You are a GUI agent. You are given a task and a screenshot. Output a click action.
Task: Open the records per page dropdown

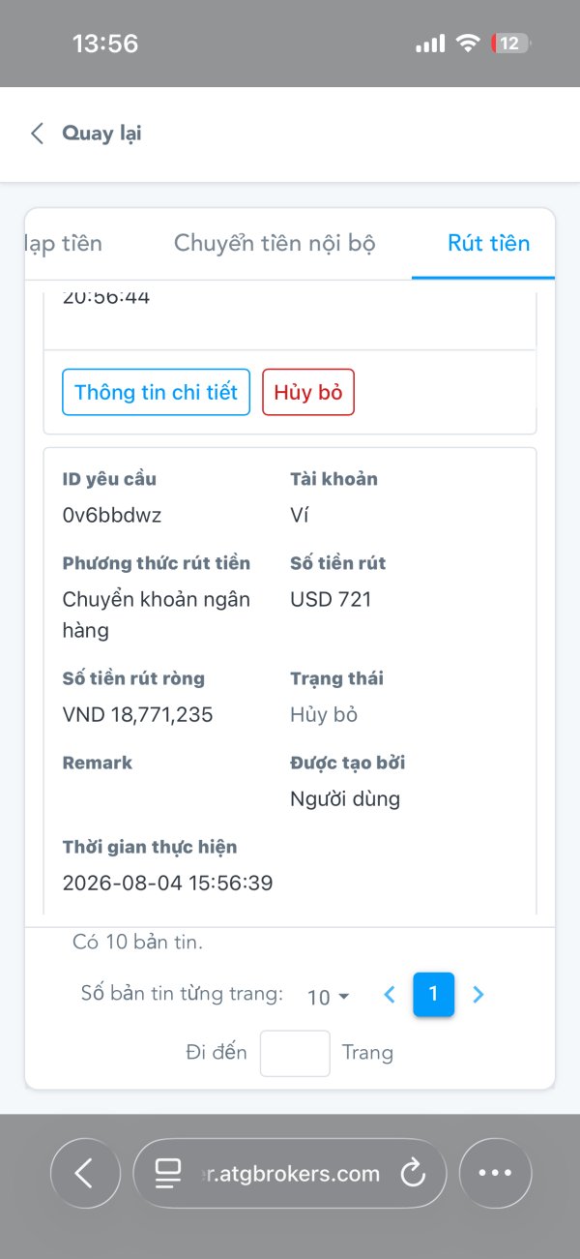(329, 997)
